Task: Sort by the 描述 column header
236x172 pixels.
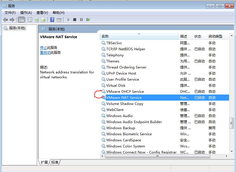Action: (185, 36)
